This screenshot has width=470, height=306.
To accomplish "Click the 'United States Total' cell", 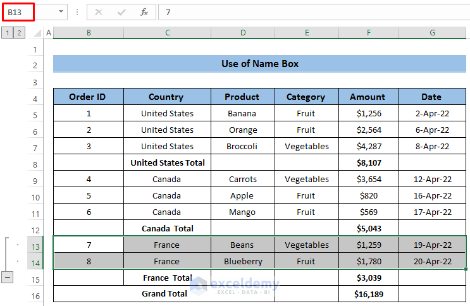I will pyautogui.click(x=167, y=162).
